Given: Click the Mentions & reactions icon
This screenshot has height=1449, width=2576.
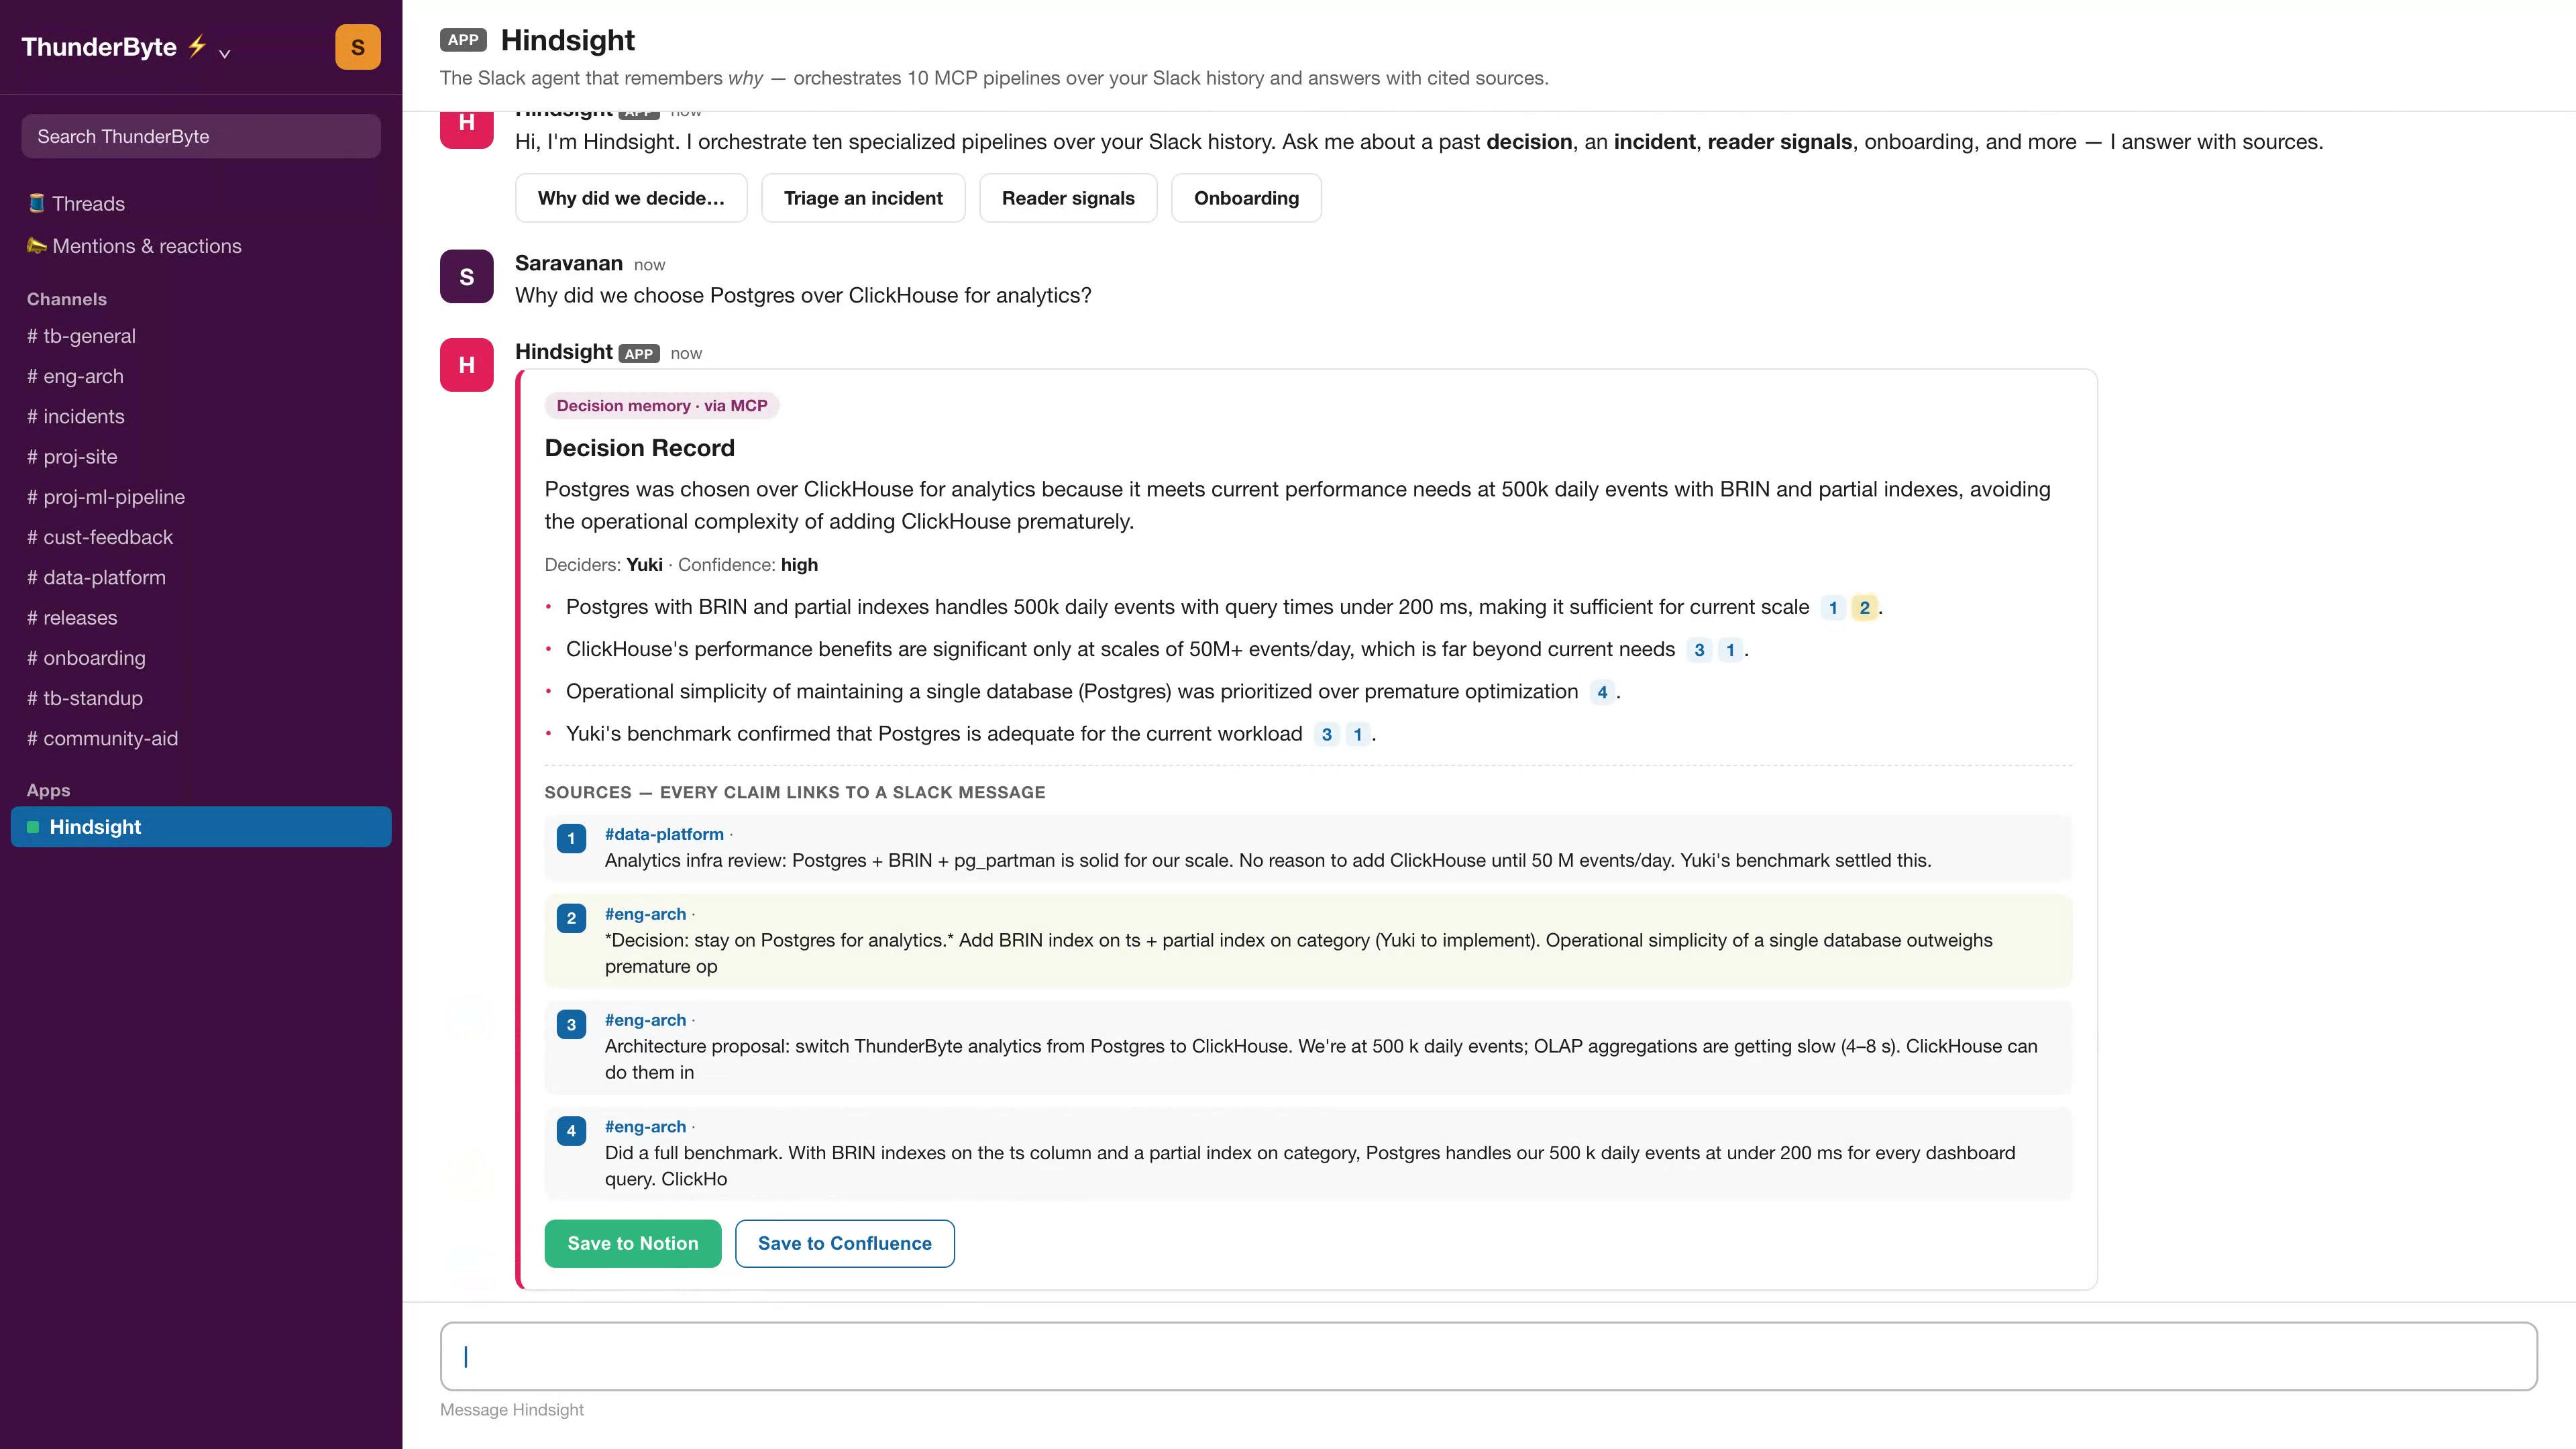Looking at the screenshot, I should [37, 245].
